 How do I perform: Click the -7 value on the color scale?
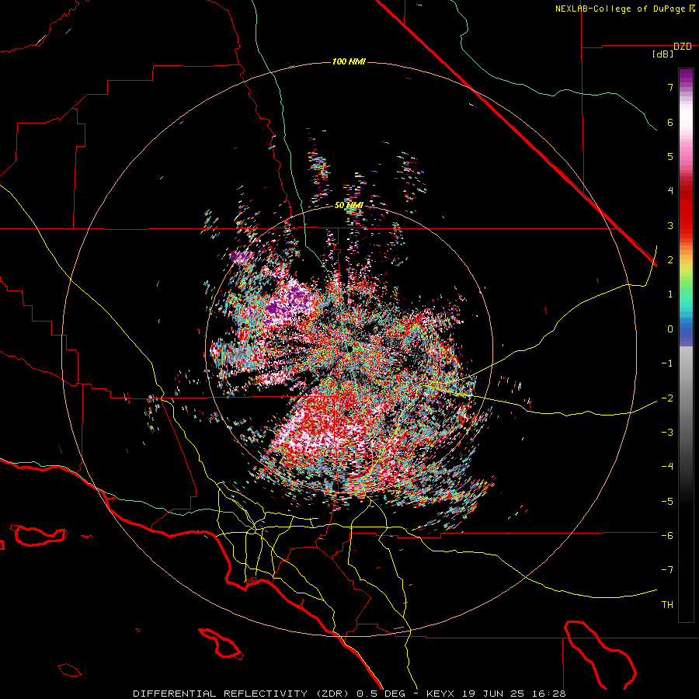(x=667, y=570)
